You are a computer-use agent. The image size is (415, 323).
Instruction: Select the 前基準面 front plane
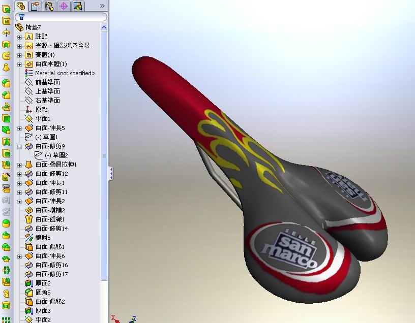[42, 82]
